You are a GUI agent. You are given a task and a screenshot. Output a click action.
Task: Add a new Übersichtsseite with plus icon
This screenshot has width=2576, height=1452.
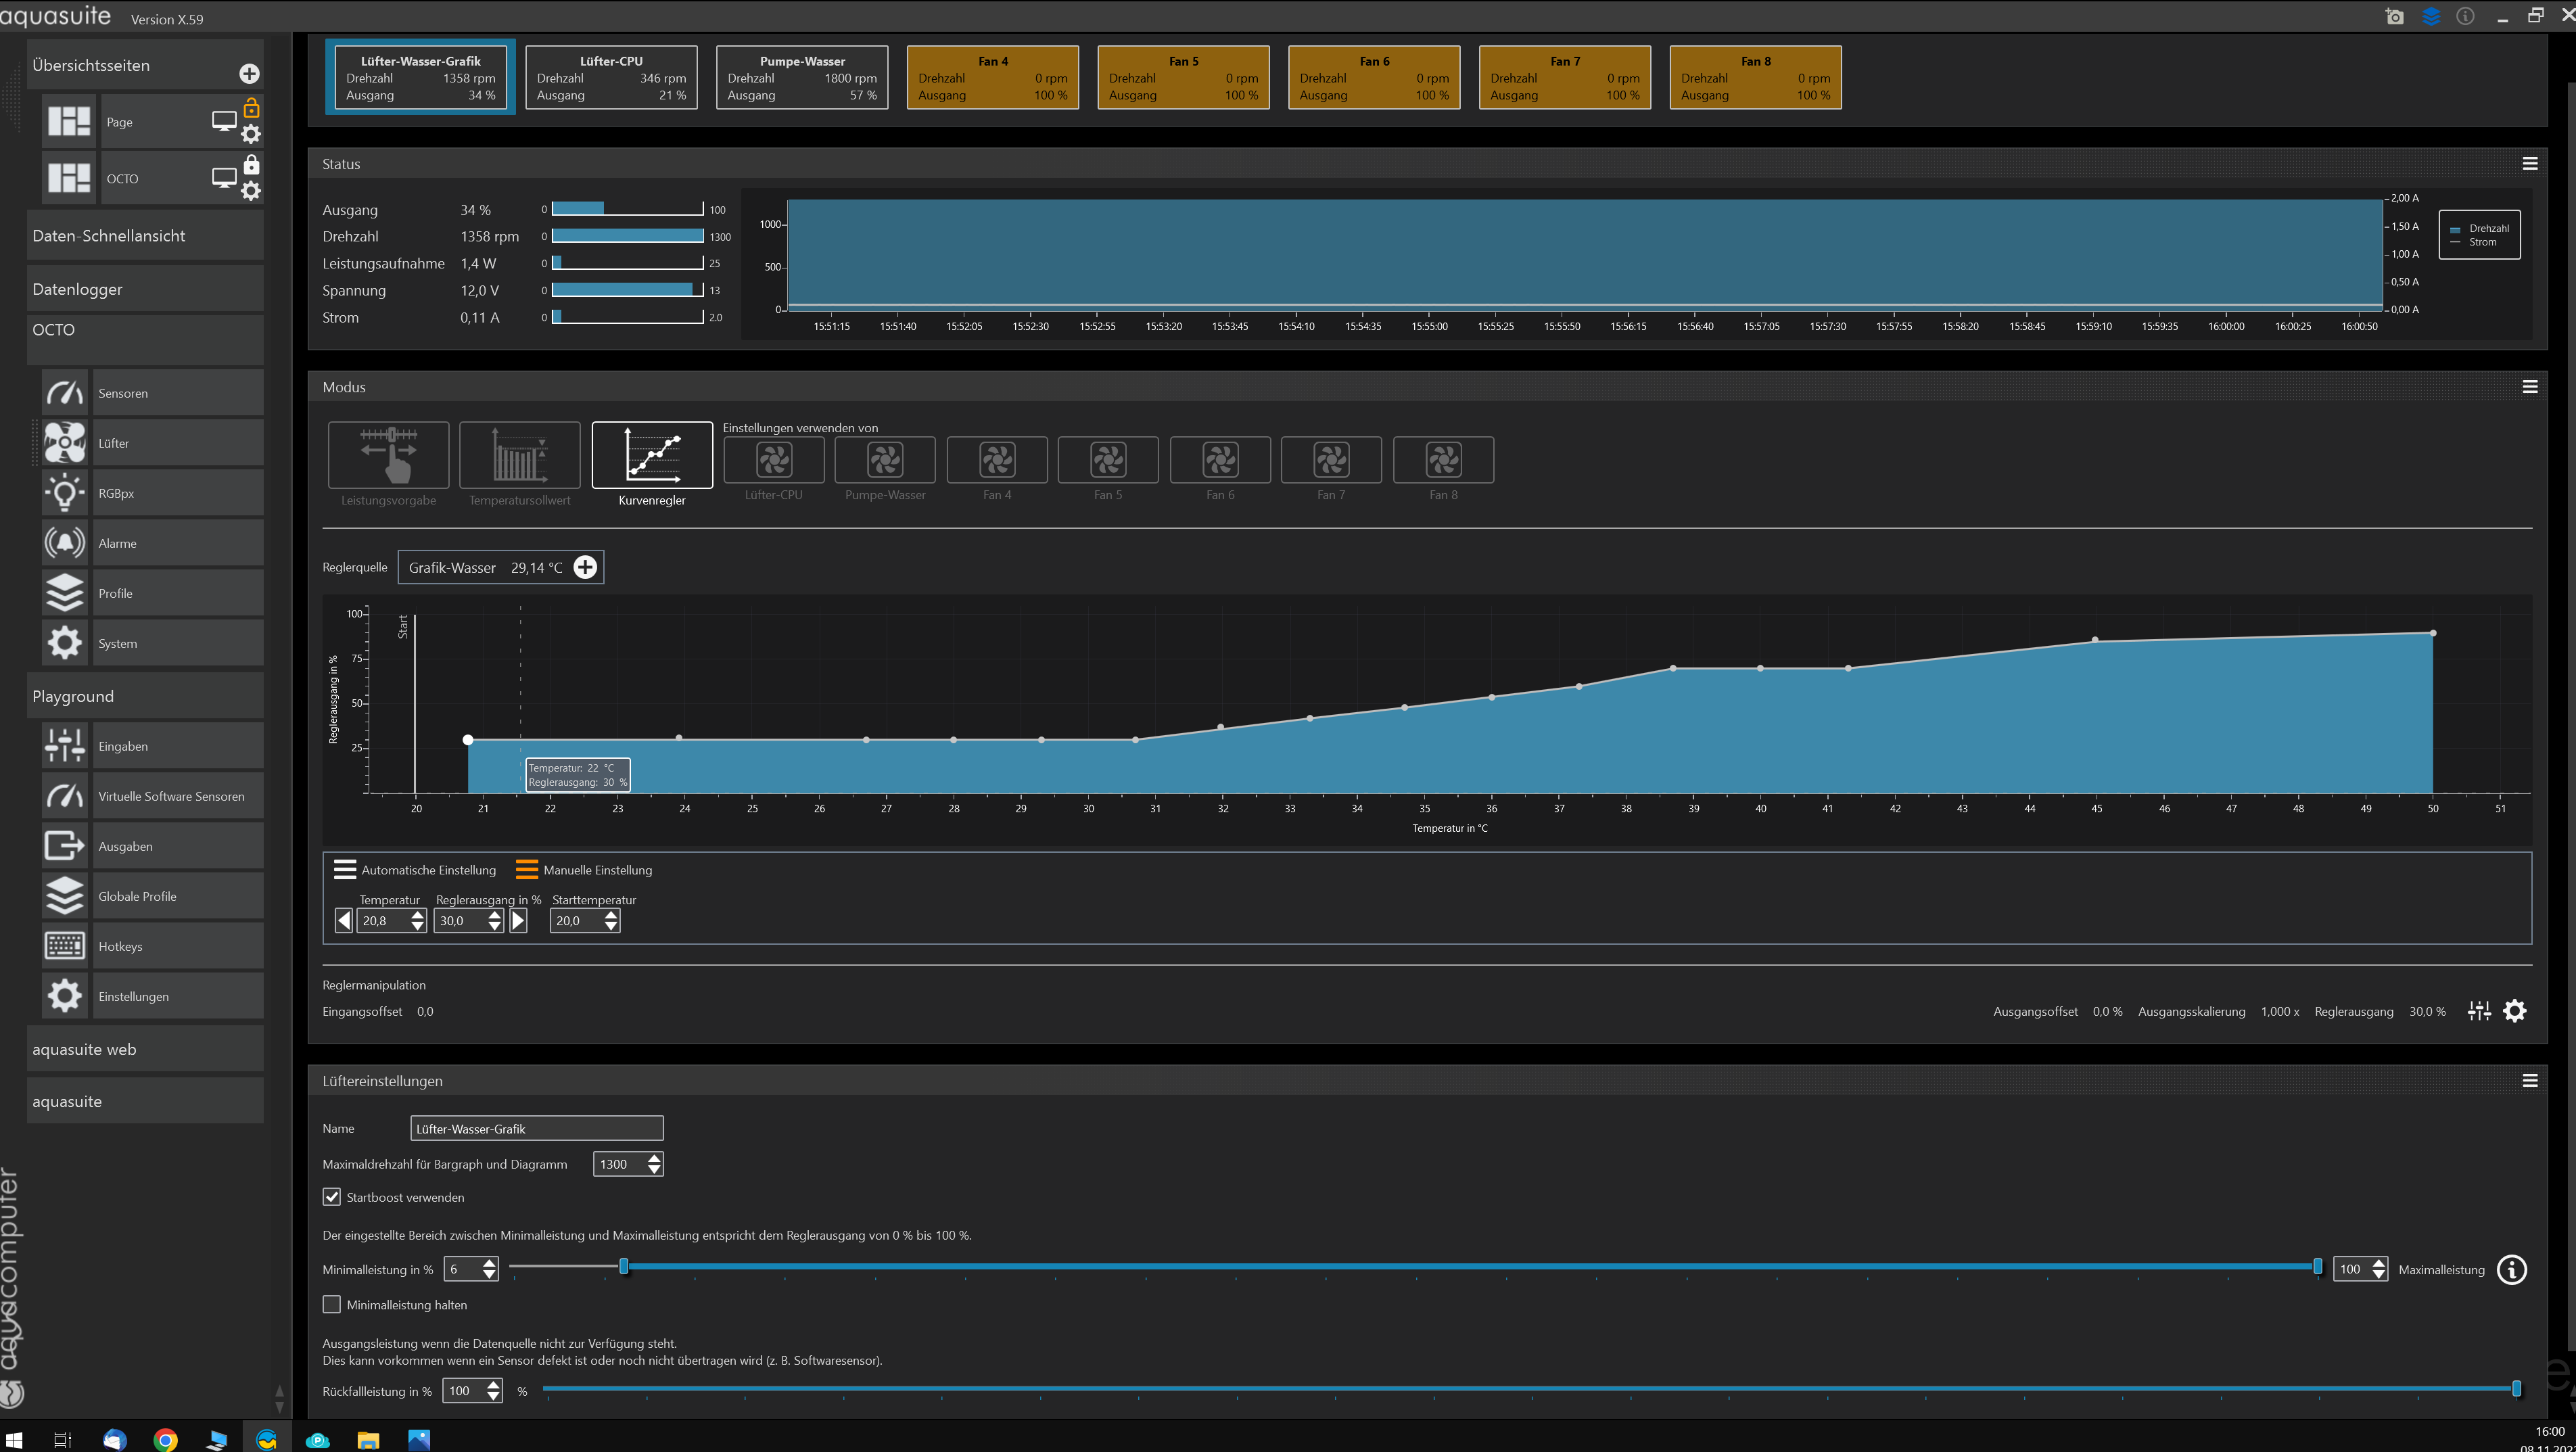250,74
